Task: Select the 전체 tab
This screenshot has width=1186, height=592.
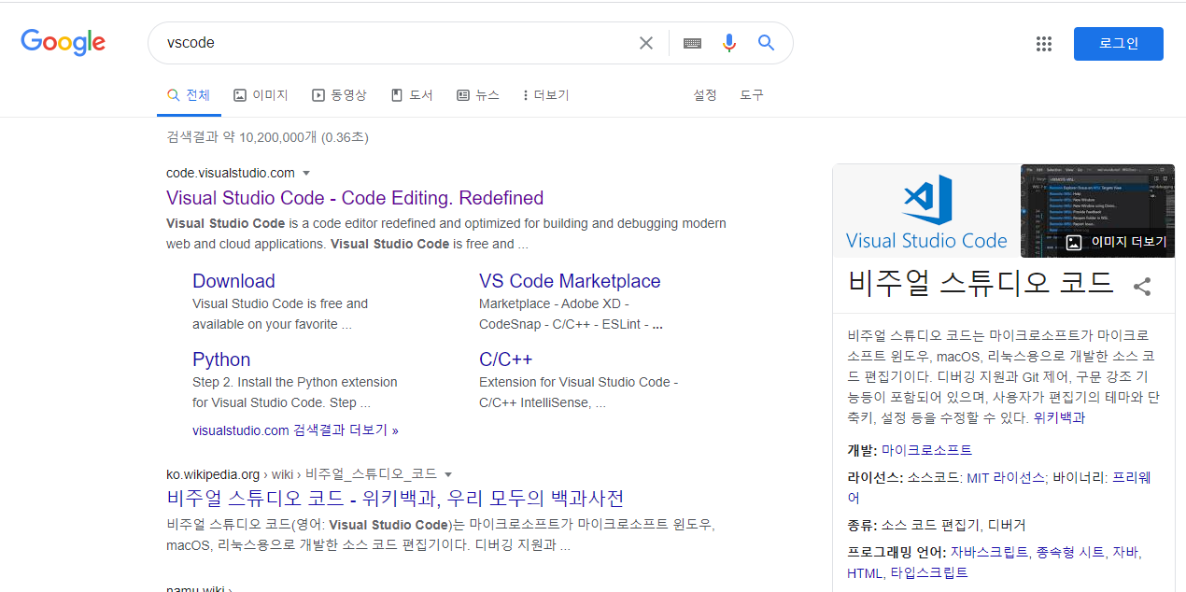Action: (189, 95)
